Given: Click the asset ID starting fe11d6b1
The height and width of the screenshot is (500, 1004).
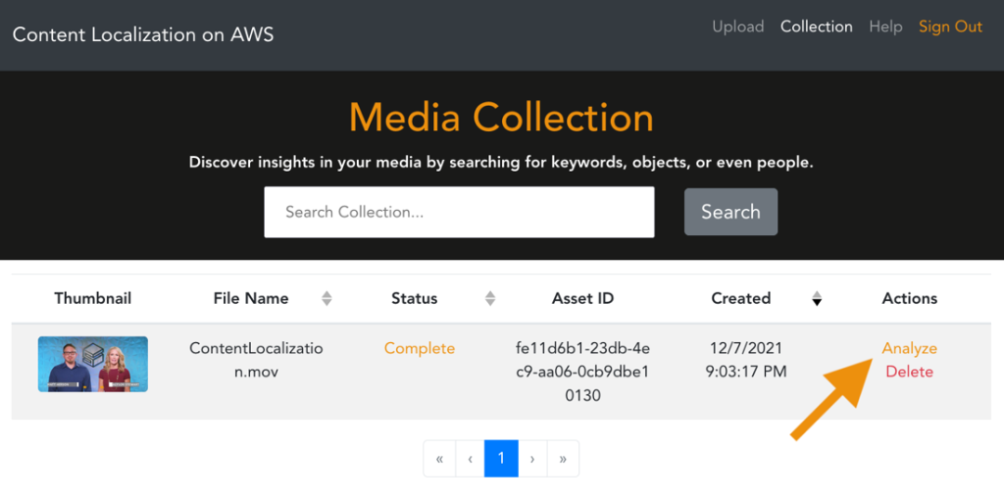Looking at the screenshot, I should 582,372.
